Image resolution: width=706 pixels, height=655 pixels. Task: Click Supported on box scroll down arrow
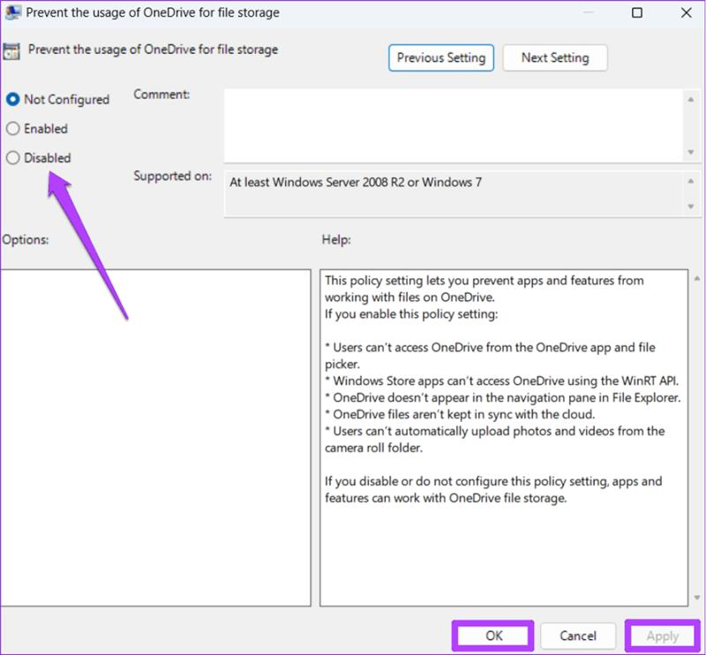point(691,207)
